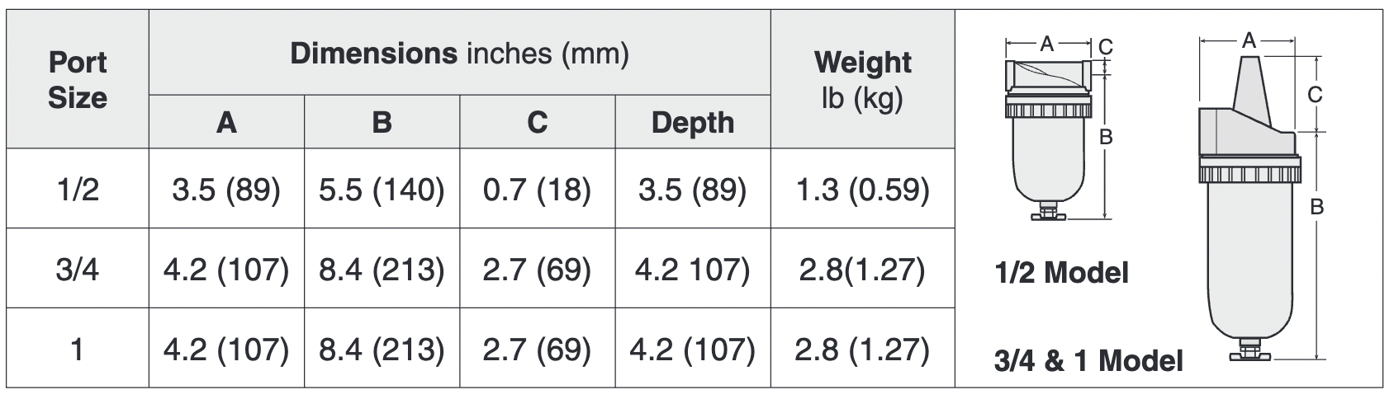Click the column B header cell

point(382,122)
